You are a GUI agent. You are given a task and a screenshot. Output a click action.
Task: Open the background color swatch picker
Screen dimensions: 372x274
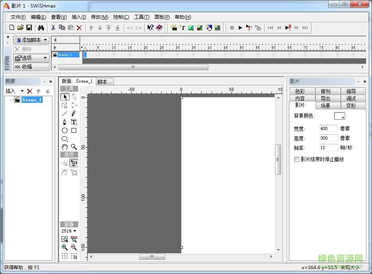coord(339,116)
